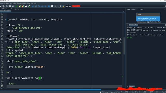Click the console tab browse icon
The height and width of the screenshot is (93, 166).
(x=127, y=25)
